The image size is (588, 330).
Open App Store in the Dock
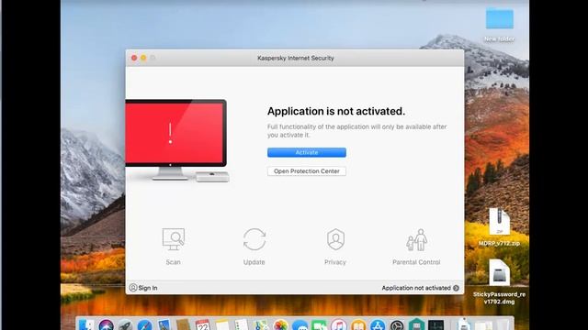pyautogui.click(x=378, y=324)
